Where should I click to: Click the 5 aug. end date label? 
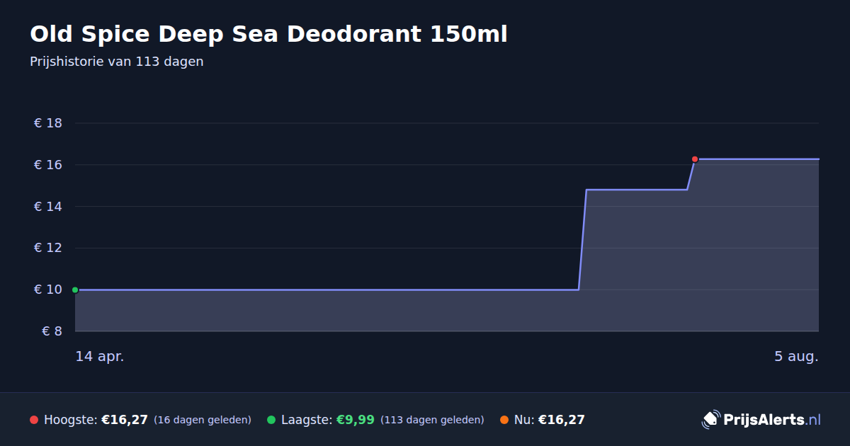pyautogui.click(x=796, y=356)
